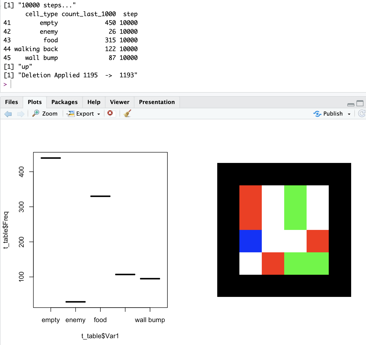Screen dimensions: 366x345
Task: Click the Publish icon
Action: (x=317, y=114)
